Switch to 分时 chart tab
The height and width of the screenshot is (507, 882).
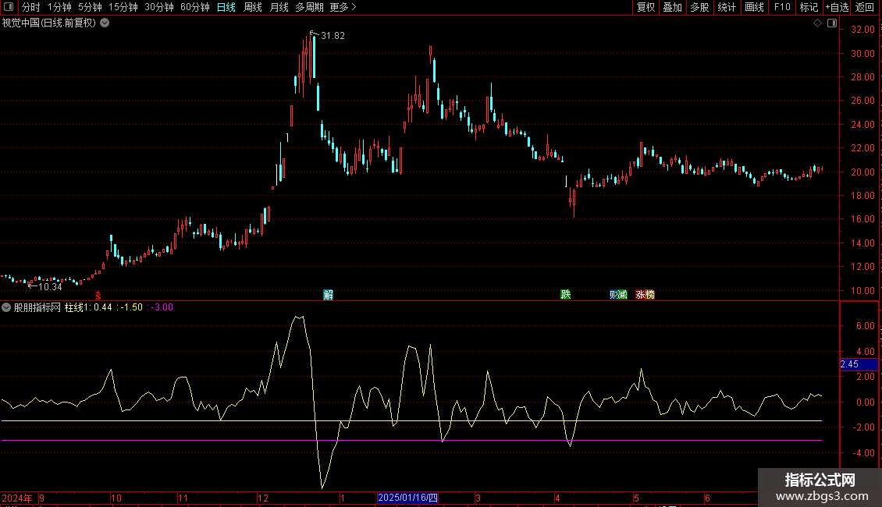[x=31, y=7]
